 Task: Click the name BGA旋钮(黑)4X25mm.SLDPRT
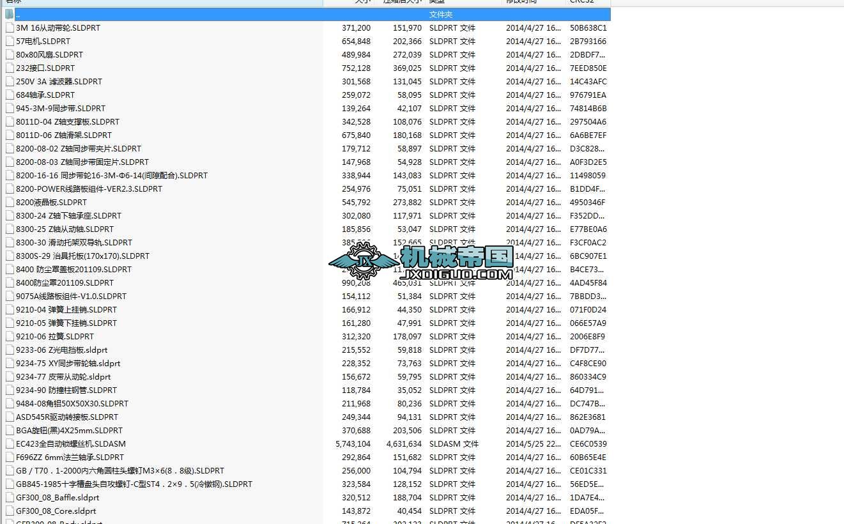[x=69, y=430]
